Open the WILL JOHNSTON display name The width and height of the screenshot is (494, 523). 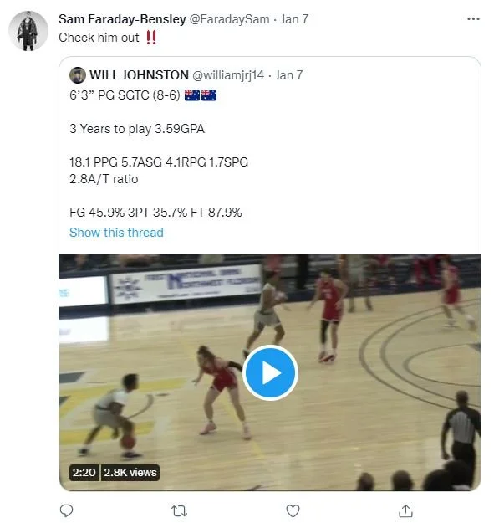[139, 75]
